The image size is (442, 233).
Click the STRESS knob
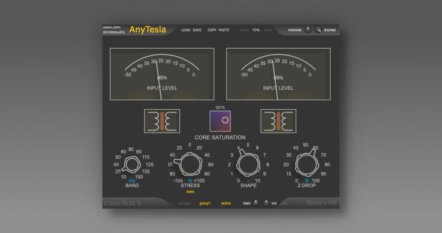tap(189, 164)
